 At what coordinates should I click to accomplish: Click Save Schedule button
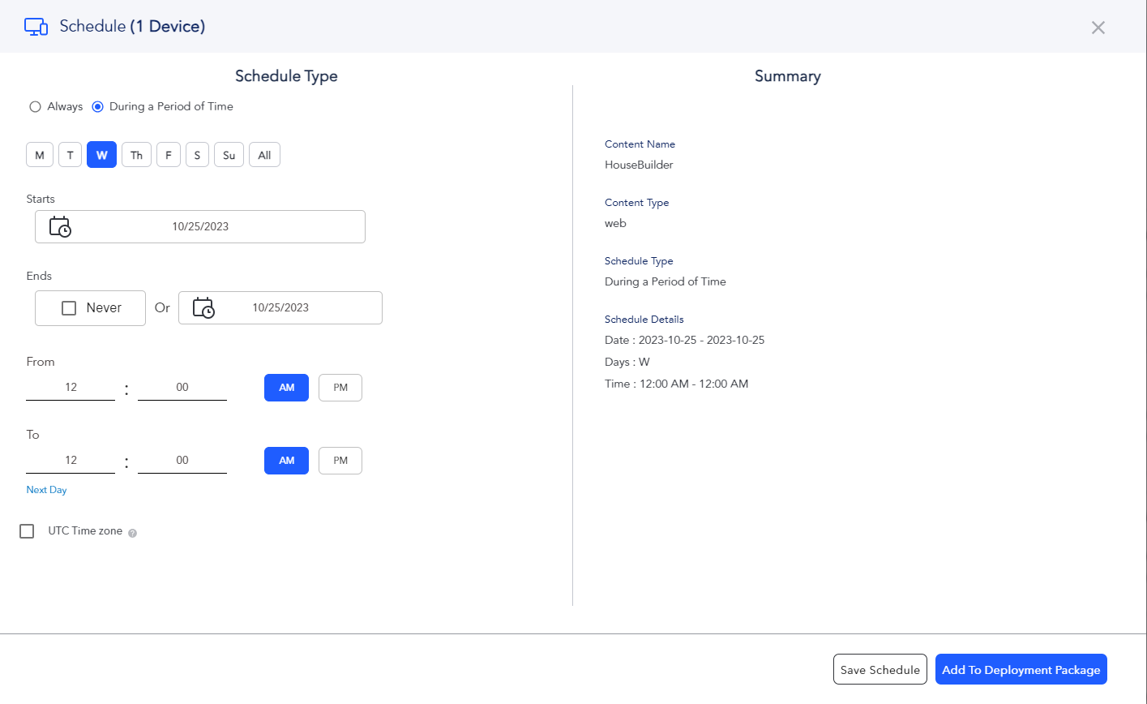tap(880, 669)
